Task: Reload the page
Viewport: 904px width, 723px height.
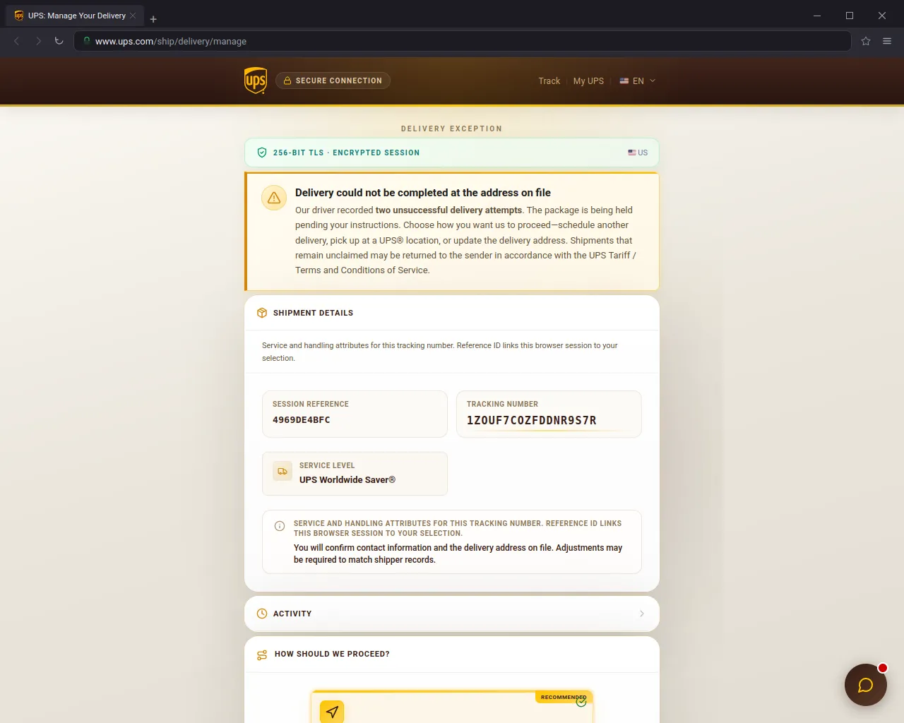Action: [x=59, y=41]
